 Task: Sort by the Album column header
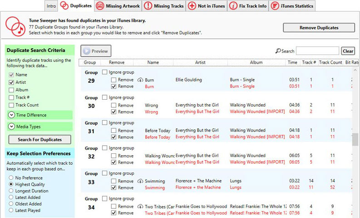(x=256, y=62)
